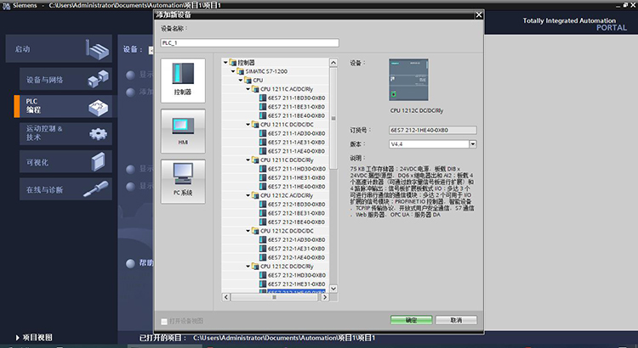This screenshot has width=638, height=348.
Task: Toggle the 打开设备视图 checkbox
Action: pyautogui.click(x=164, y=321)
